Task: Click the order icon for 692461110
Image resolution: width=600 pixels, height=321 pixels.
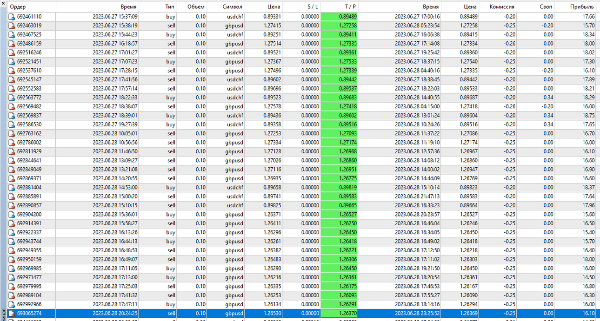Action: pos(12,17)
